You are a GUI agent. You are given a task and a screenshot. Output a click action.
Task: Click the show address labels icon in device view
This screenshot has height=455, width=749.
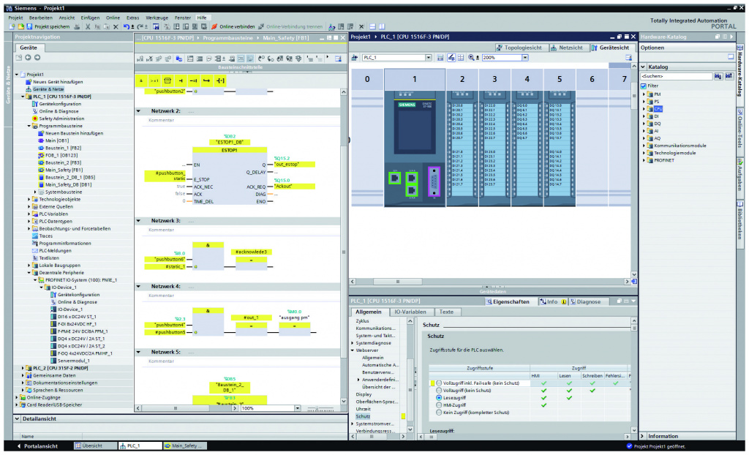451,57
